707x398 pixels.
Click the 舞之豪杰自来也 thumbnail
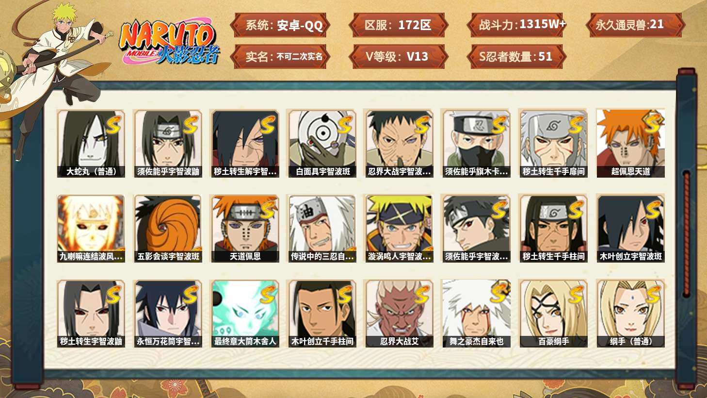point(476,314)
